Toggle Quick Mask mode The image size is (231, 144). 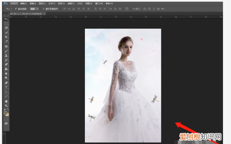[x=6, y=119]
